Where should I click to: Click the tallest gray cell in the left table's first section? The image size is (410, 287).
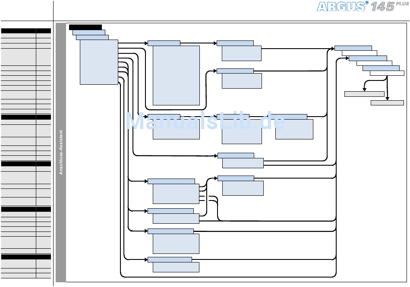coord(18,57)
